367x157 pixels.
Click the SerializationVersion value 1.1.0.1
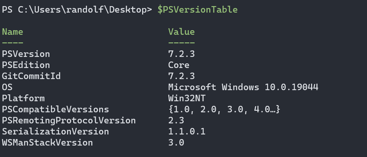pos(187,131)
